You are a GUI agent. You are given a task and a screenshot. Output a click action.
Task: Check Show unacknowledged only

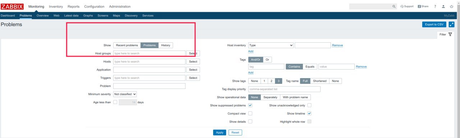point(309,105)
